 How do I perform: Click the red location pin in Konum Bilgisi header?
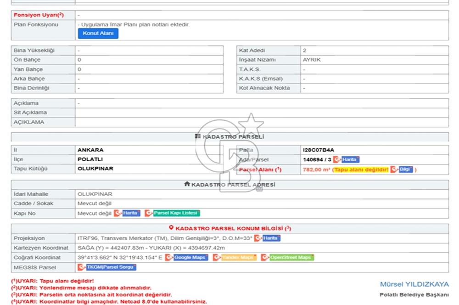tap(171, 228)
